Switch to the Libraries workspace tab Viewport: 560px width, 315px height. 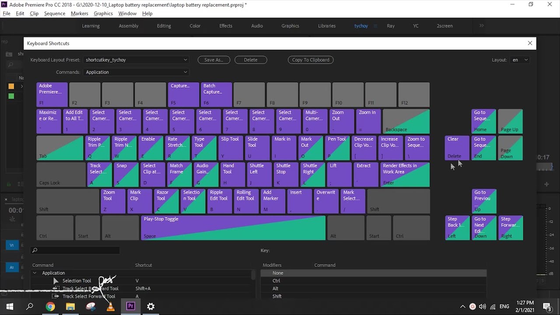[327, 26]
